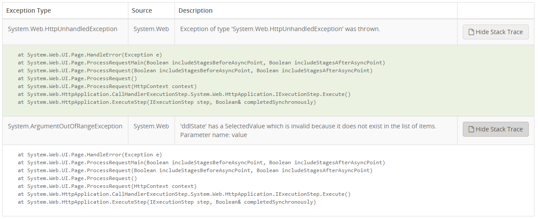
Task: Click the Exception Type column header
Action: (x=29, y=11)
